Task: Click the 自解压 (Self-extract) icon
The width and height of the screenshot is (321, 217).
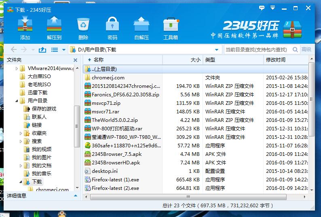Action: tap(141, 24)
